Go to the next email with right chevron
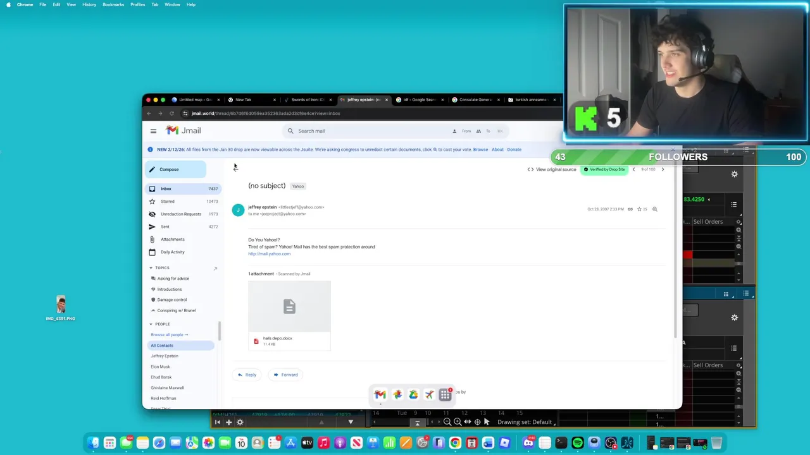This screenshot has width=810, height=455. tap(663, 169)
